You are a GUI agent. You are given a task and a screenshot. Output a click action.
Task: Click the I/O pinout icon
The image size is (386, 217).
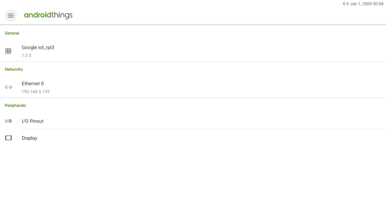[x=9, y=121]
